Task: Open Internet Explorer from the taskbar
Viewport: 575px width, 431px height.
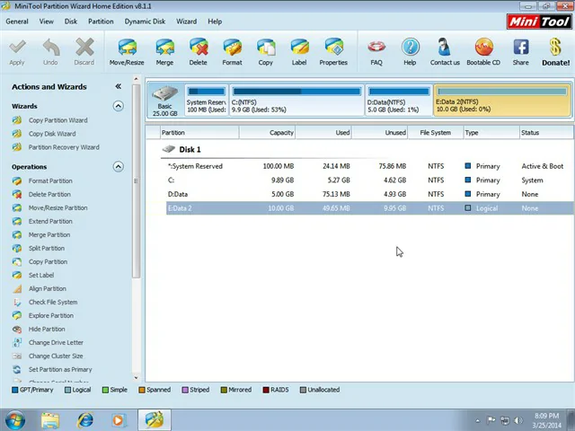Action: 84,419
